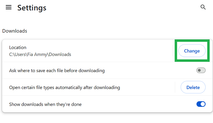213x123 pixels.
Task: Click the search settings magnifier icon
Action: point(203,7)
